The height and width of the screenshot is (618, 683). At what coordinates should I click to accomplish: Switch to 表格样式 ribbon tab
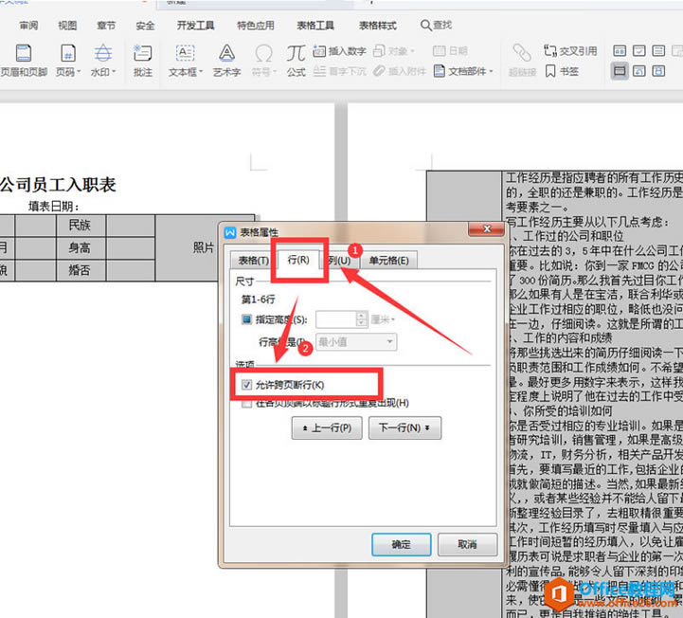tap(378, 26)
